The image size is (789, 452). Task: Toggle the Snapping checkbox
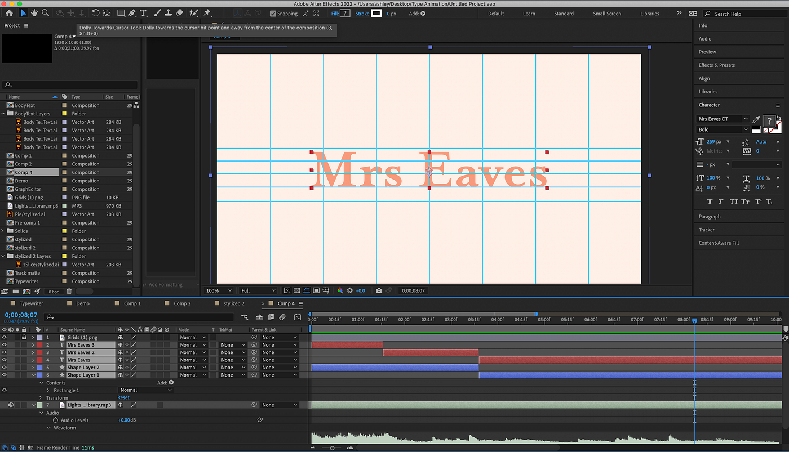(x=273, y=14)
